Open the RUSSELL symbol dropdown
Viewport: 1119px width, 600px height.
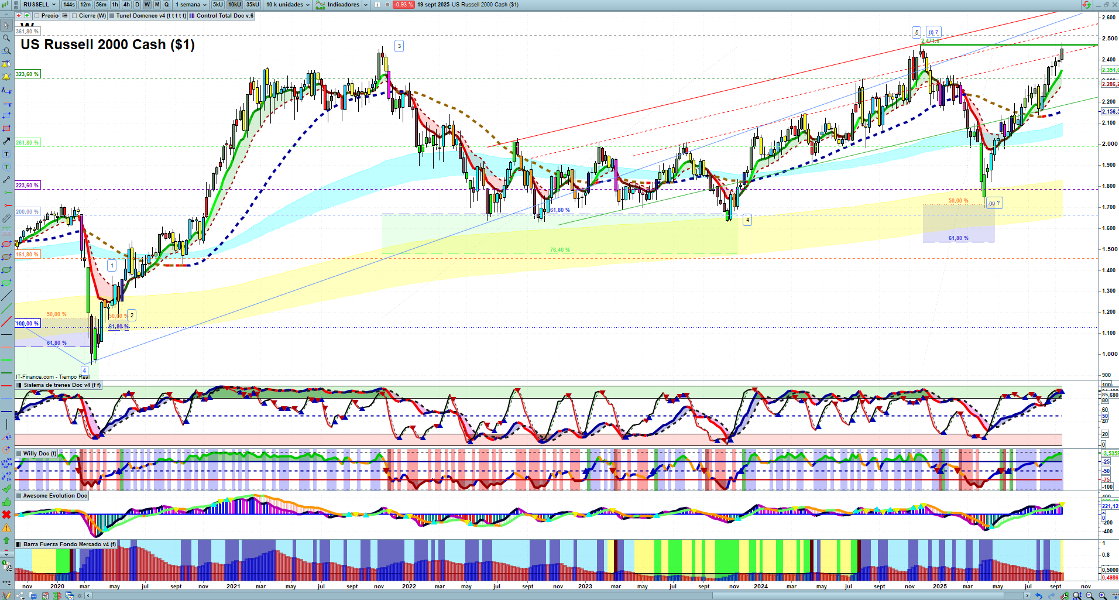39,5
